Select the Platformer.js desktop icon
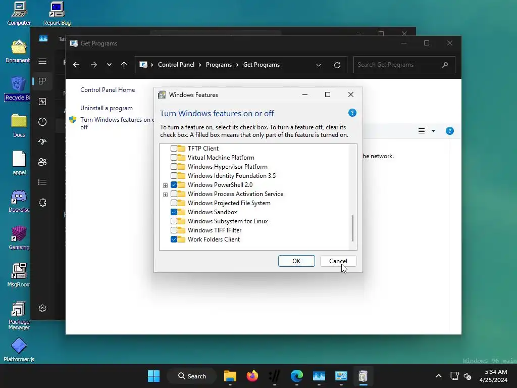Viewport: 517px width, 388px height. click(19, 350)
